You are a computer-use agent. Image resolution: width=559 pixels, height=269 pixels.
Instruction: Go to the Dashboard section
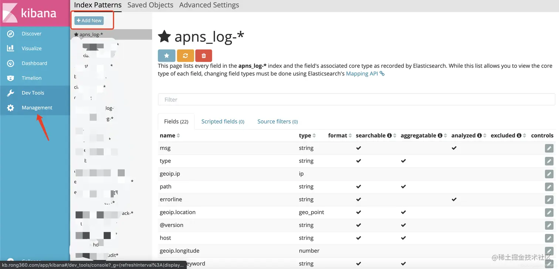tap(35, 63)
